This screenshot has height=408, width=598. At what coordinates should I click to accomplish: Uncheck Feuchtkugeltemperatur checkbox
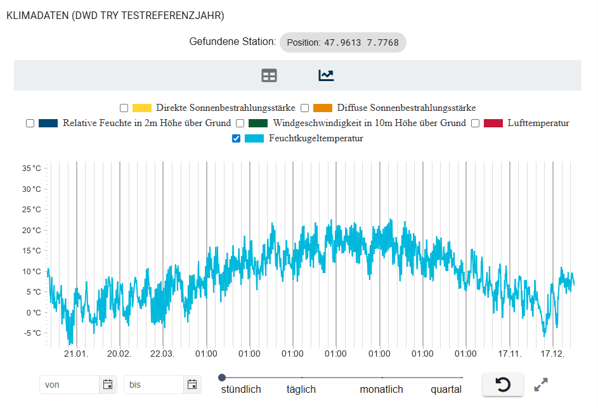tap(237, 139)
